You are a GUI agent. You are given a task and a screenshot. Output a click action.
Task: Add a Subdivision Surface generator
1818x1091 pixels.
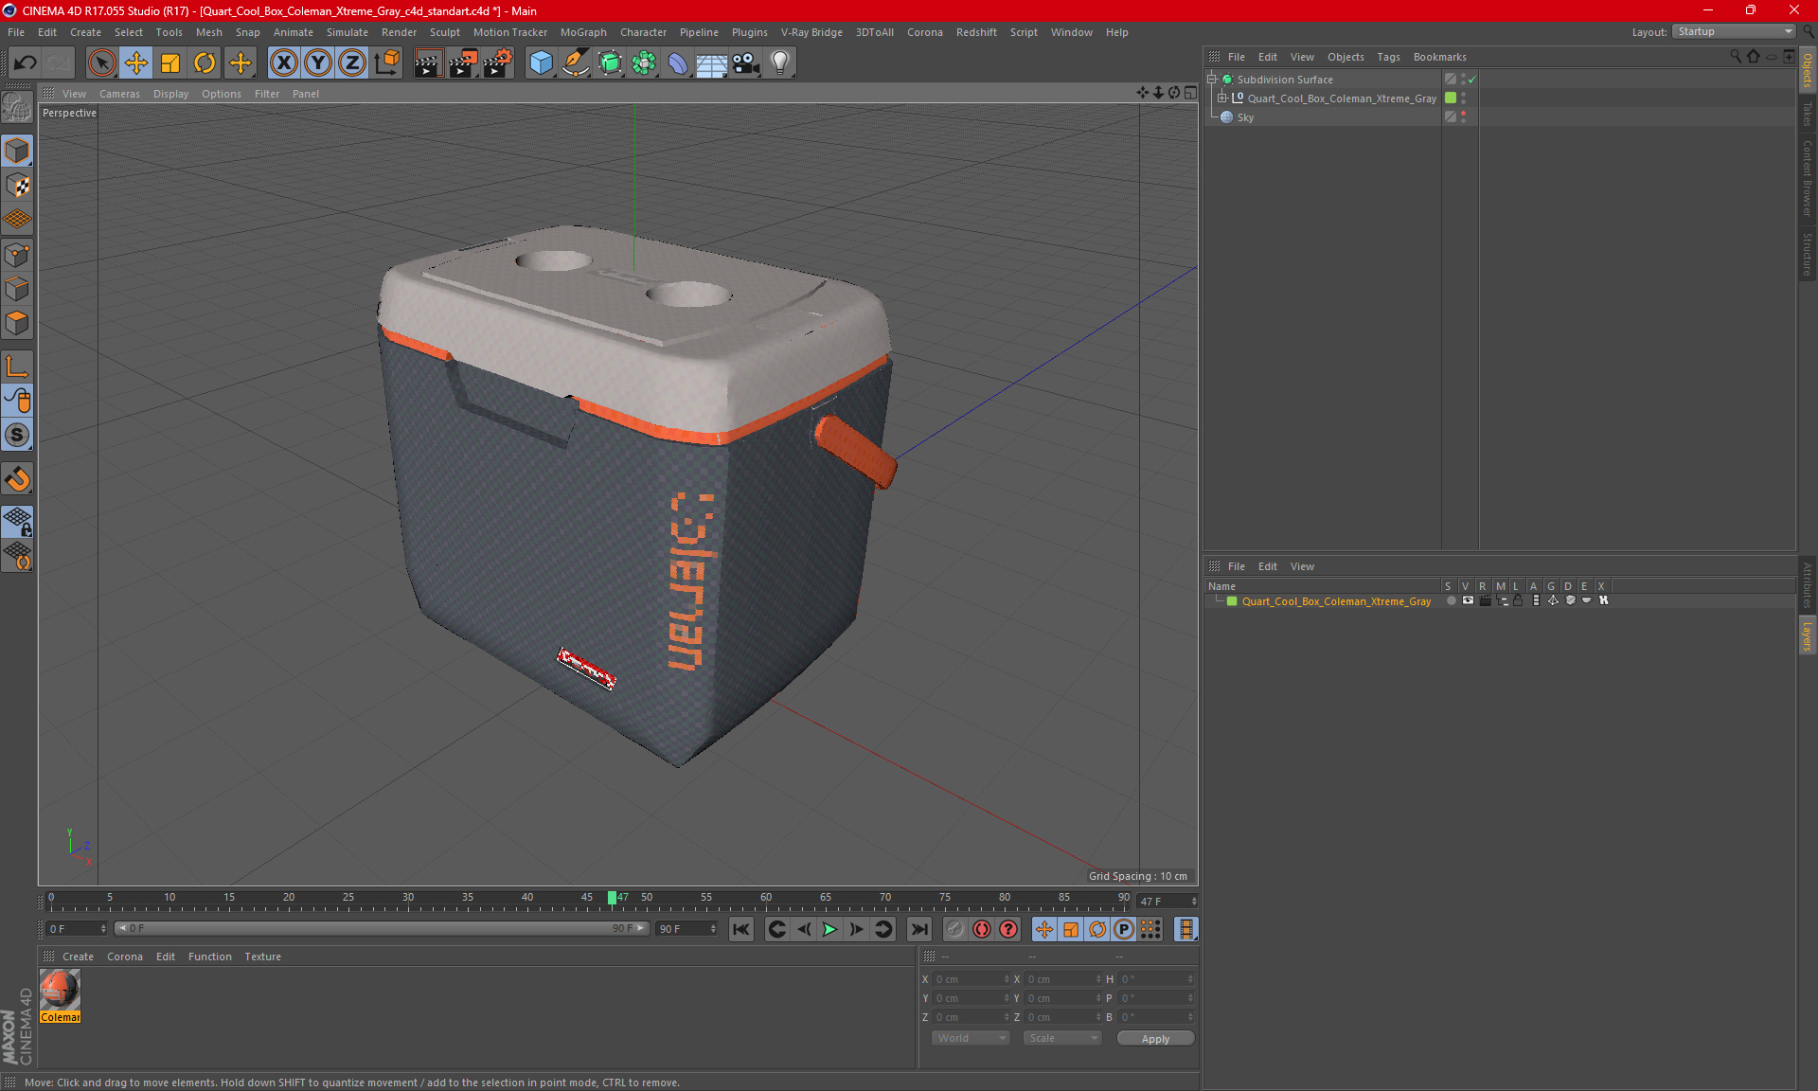click(610, 63)
